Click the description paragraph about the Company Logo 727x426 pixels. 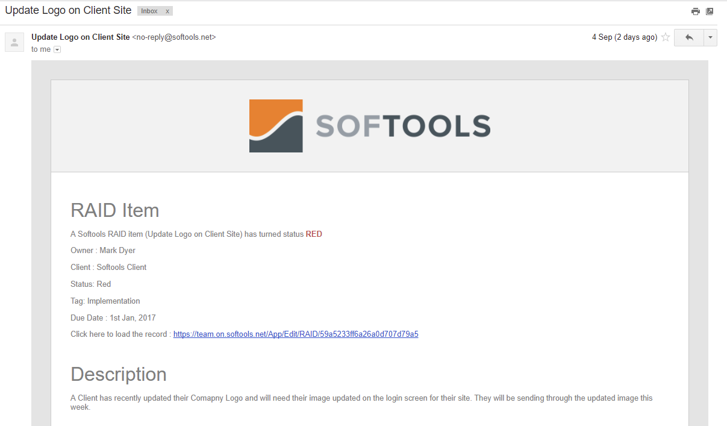coord(361,403)
